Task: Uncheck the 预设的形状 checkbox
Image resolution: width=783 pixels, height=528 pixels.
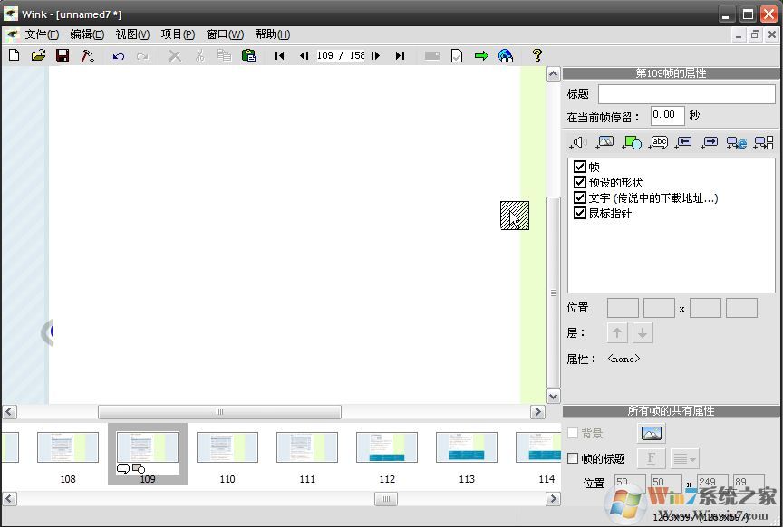Action: (x=580, y=182)
